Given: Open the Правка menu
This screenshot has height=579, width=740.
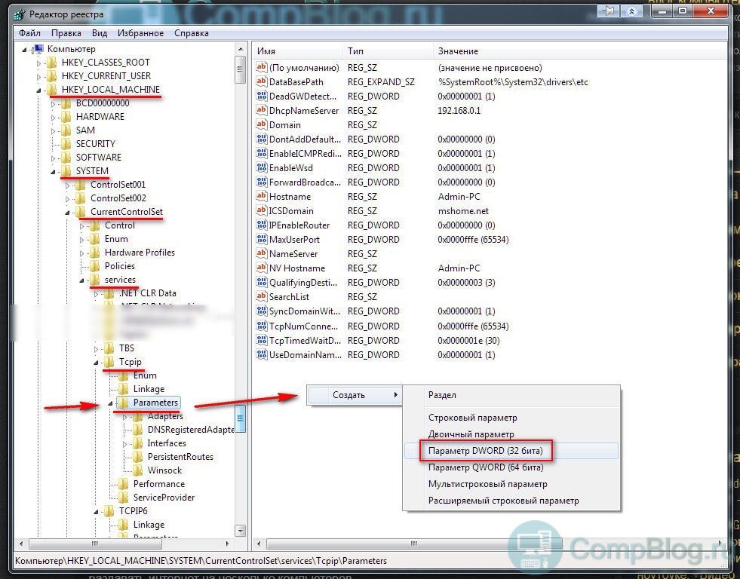Looking at the screenshot, I should (x=66, y=33).
